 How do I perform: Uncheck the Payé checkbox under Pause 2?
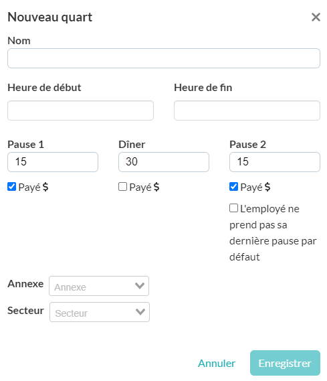pos(233,187)
